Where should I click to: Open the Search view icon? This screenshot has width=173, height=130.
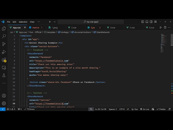pyautogui.click(x=4, y=36)
